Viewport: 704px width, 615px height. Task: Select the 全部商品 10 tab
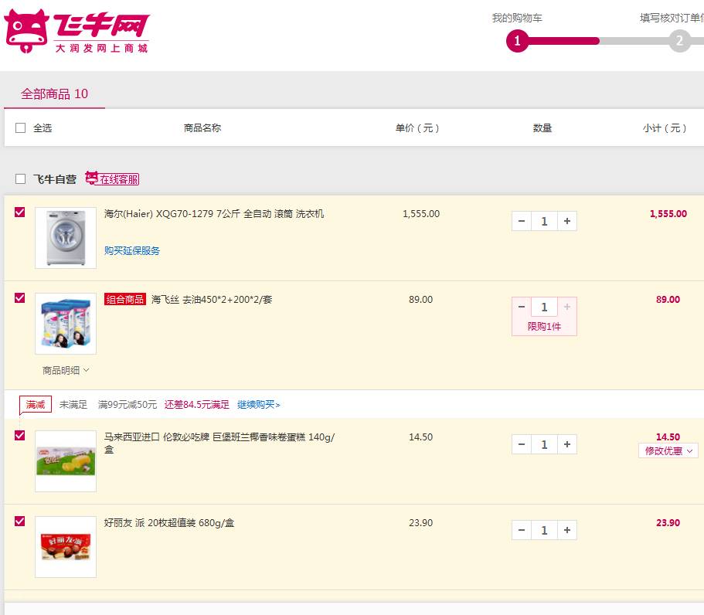tap(54, 93)
